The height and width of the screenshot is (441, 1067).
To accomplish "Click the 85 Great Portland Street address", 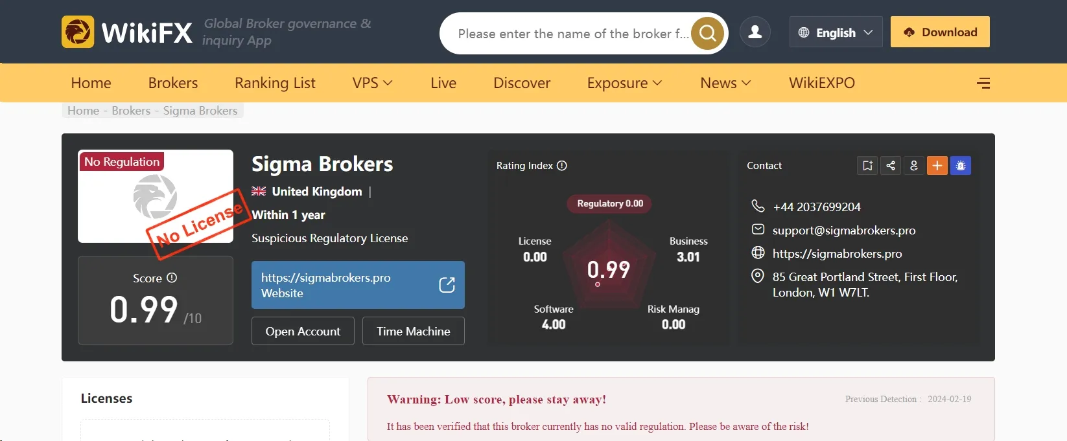I will point(865,284).
